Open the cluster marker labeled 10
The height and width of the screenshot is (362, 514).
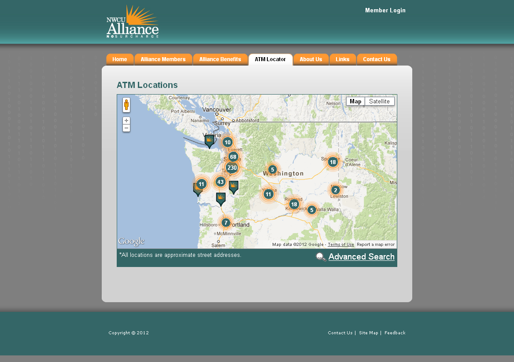coord(228,143)
